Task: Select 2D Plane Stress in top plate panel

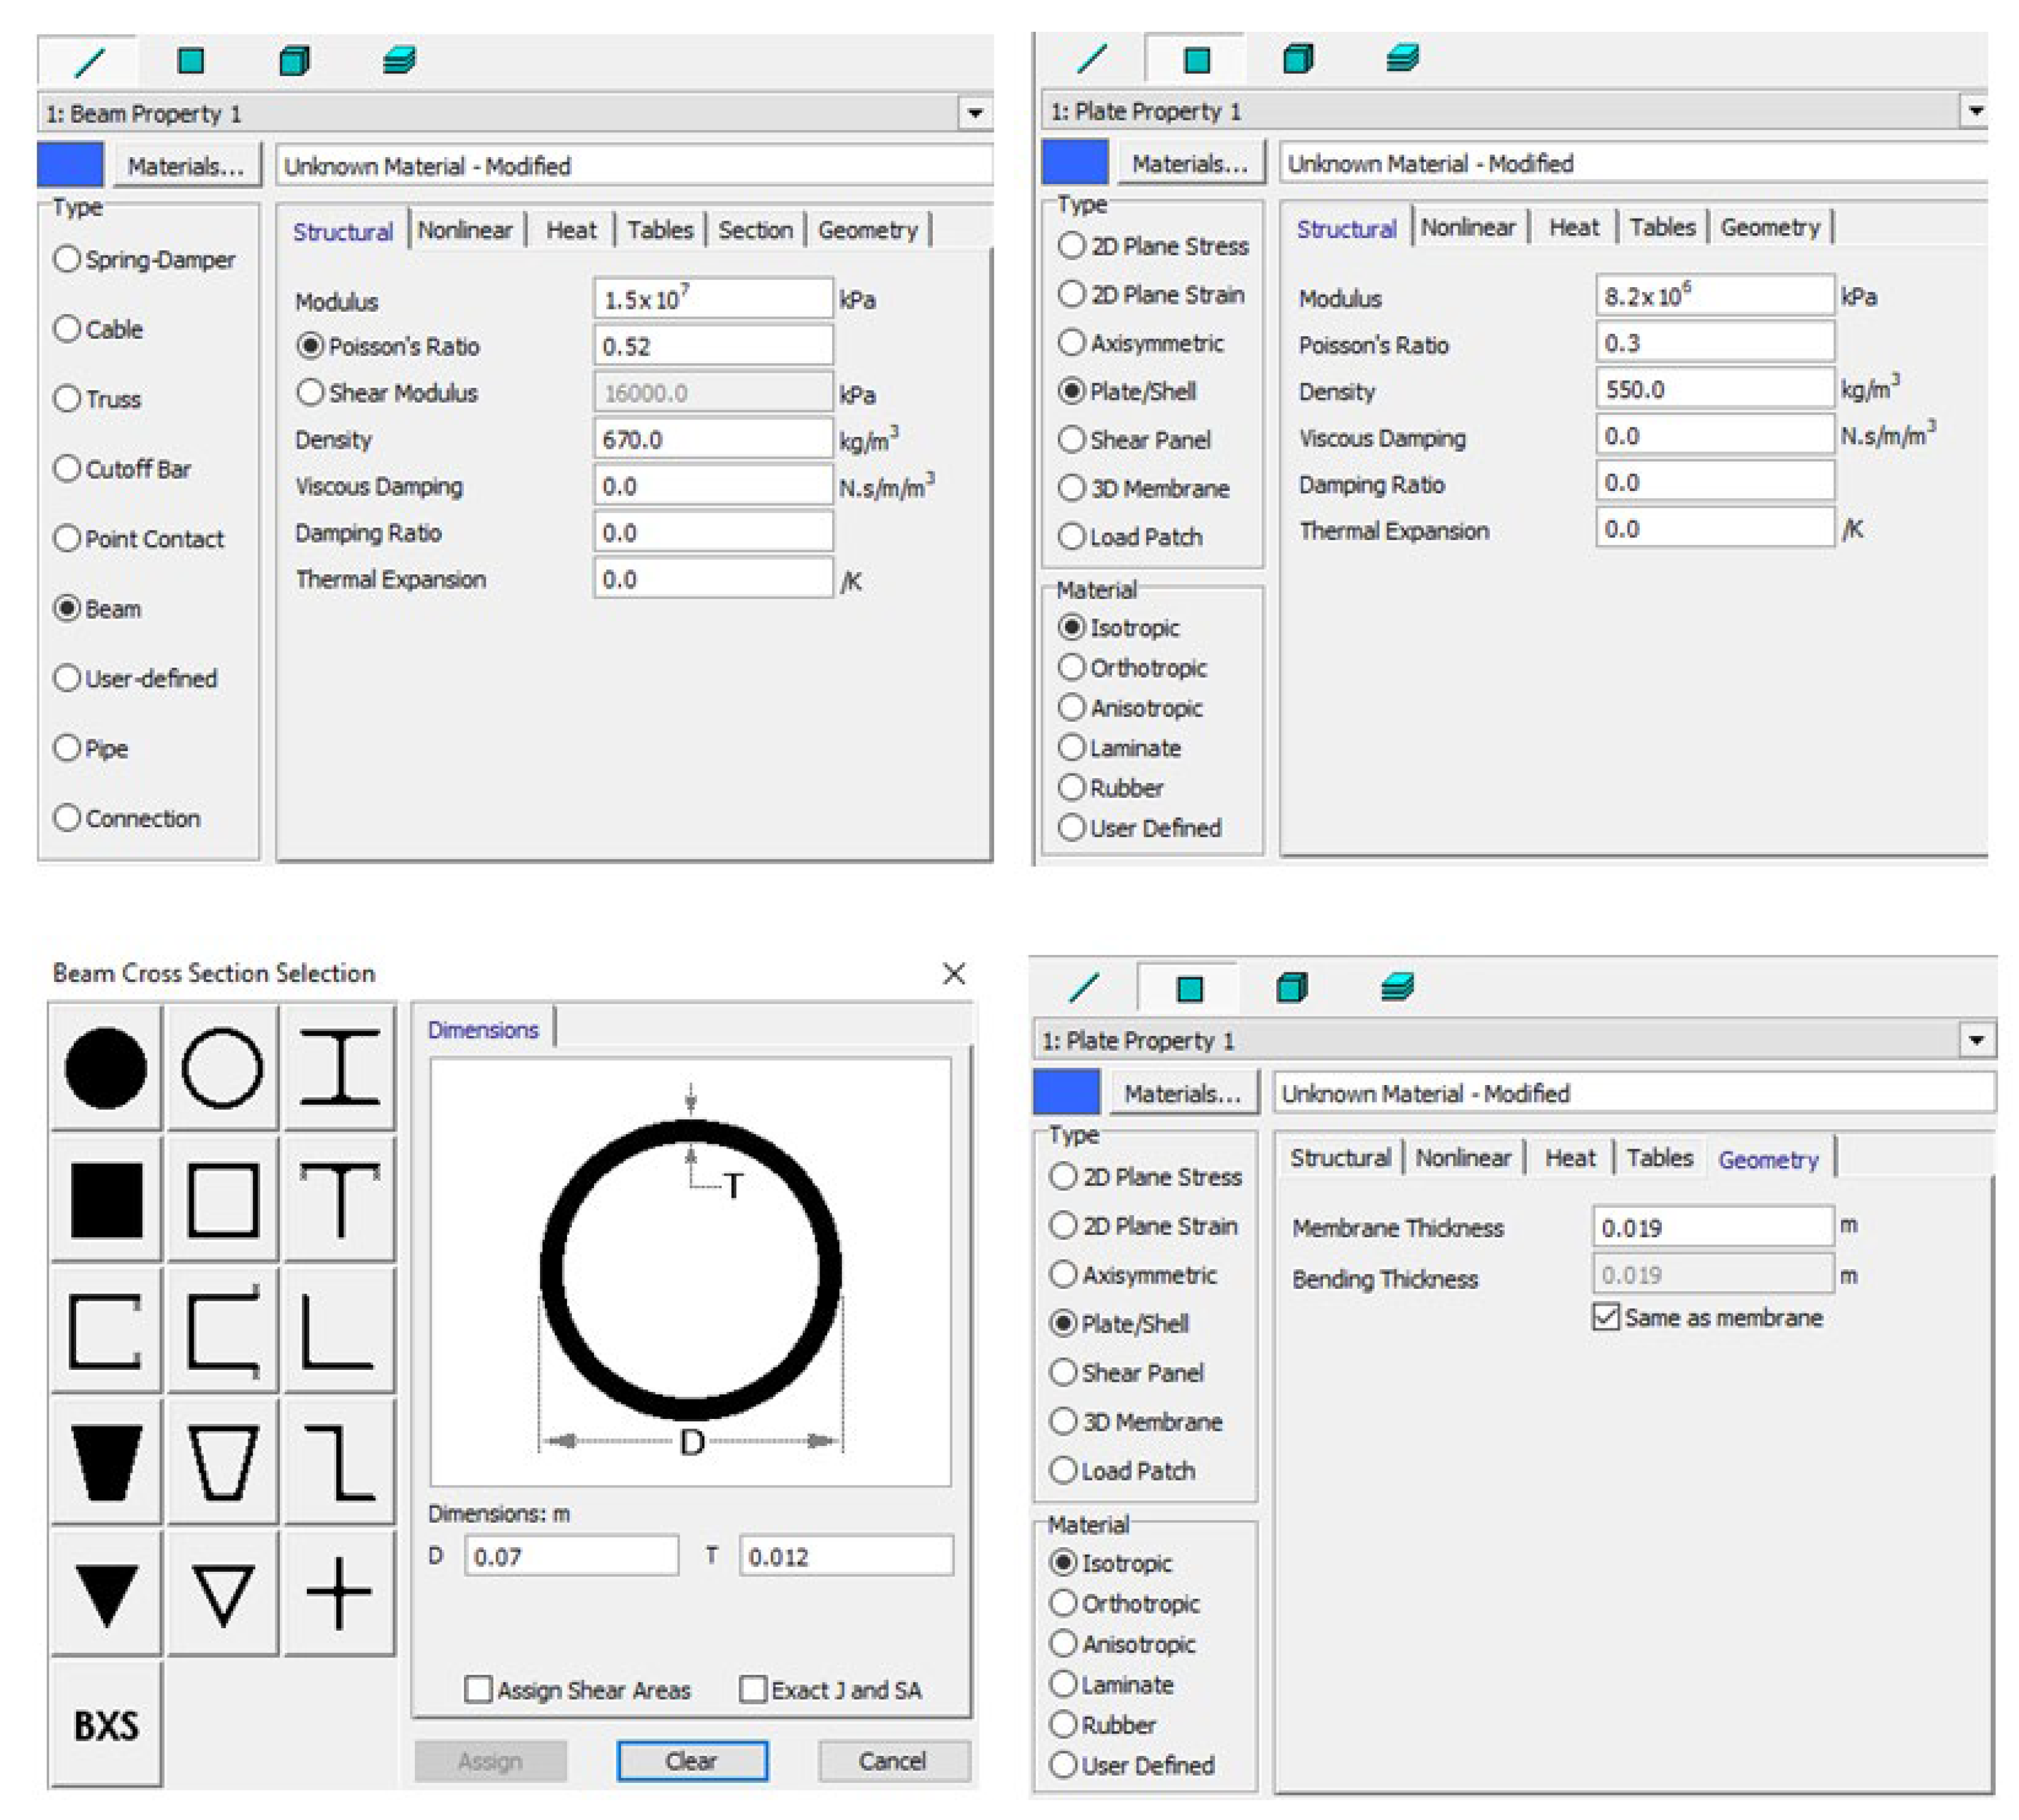Action: point(1154,245)
